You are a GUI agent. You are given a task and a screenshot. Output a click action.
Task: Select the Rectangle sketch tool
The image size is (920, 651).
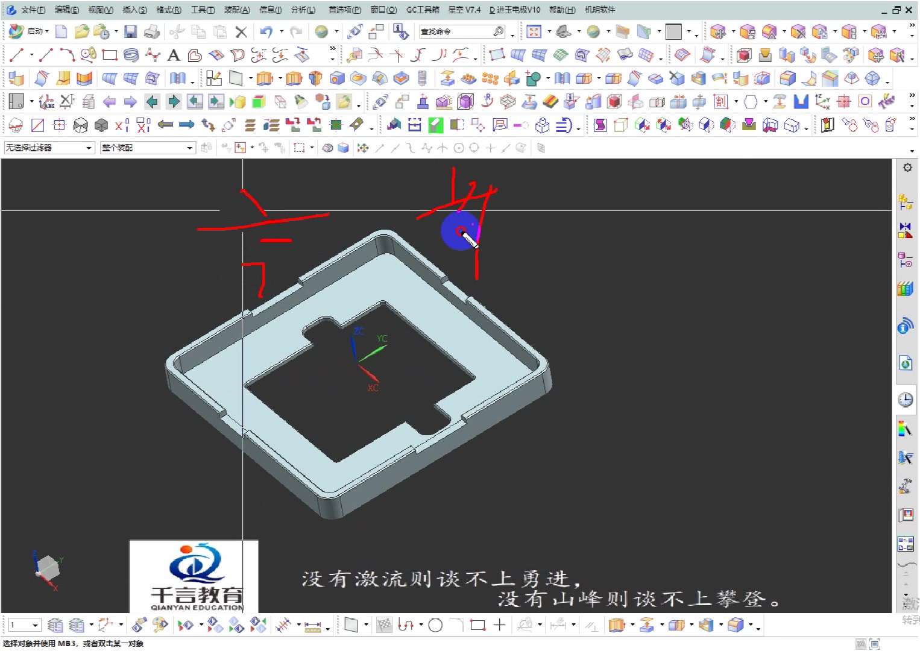109,55
